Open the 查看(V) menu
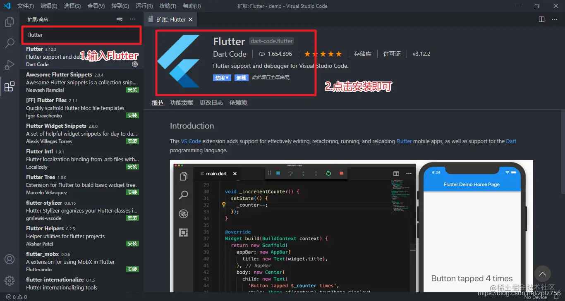Image resolution: width=565 pixels, height=301 pixels. tap(96, 6)
